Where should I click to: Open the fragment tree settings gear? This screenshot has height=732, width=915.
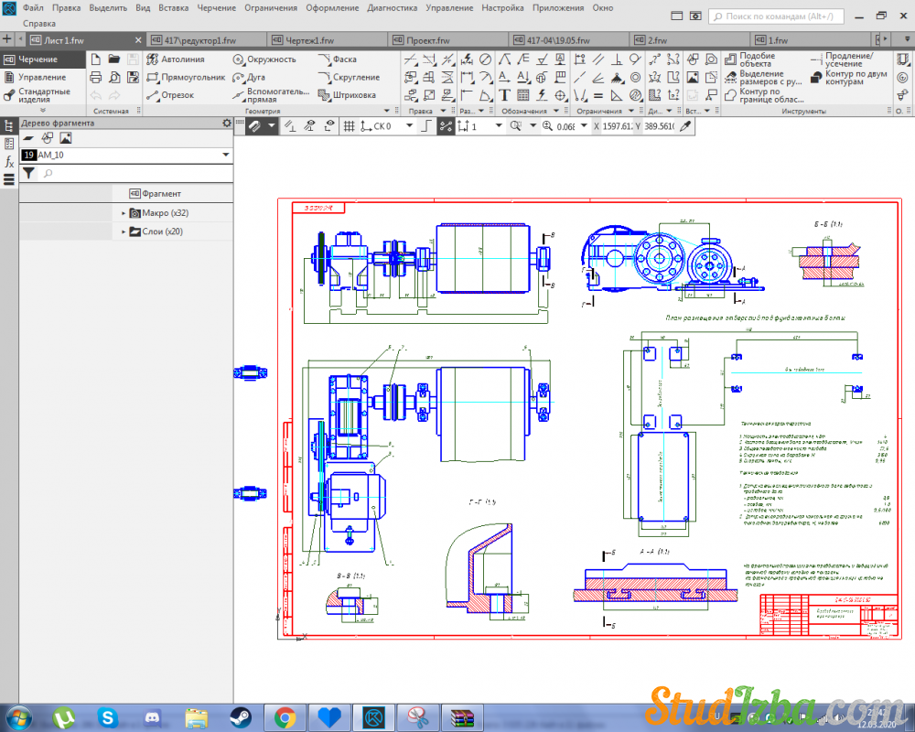click(x=227, y=124)
